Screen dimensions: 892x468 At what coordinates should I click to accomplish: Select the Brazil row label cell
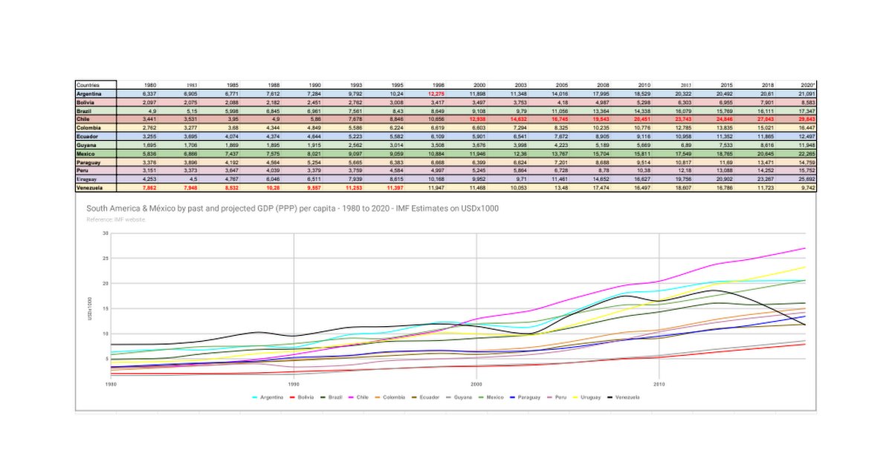point(95,111)
